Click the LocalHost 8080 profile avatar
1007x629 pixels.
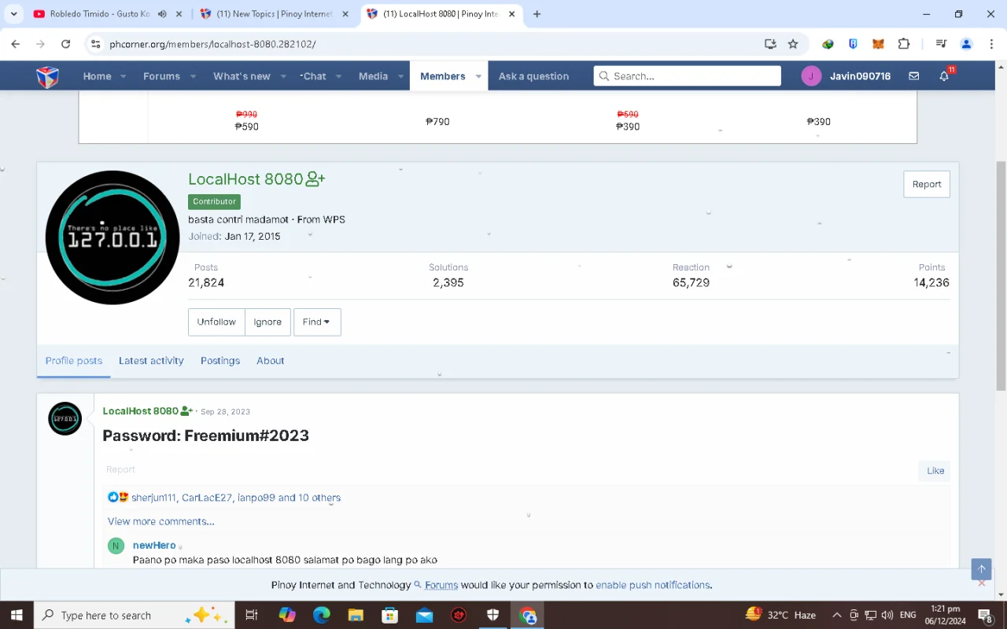click(113, 237)
